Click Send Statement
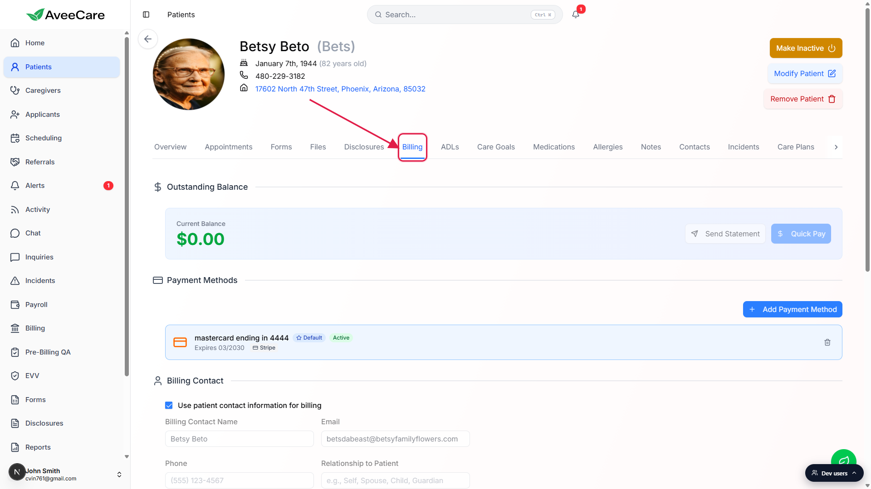The image size is (871, 489). pos(725,234)
